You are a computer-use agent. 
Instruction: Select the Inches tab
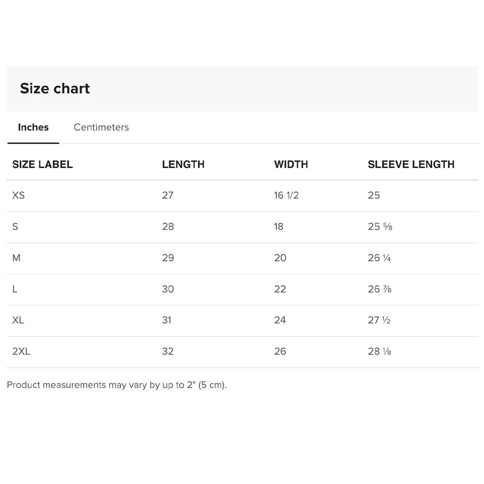pyautogui.click(x=33, y=127)
